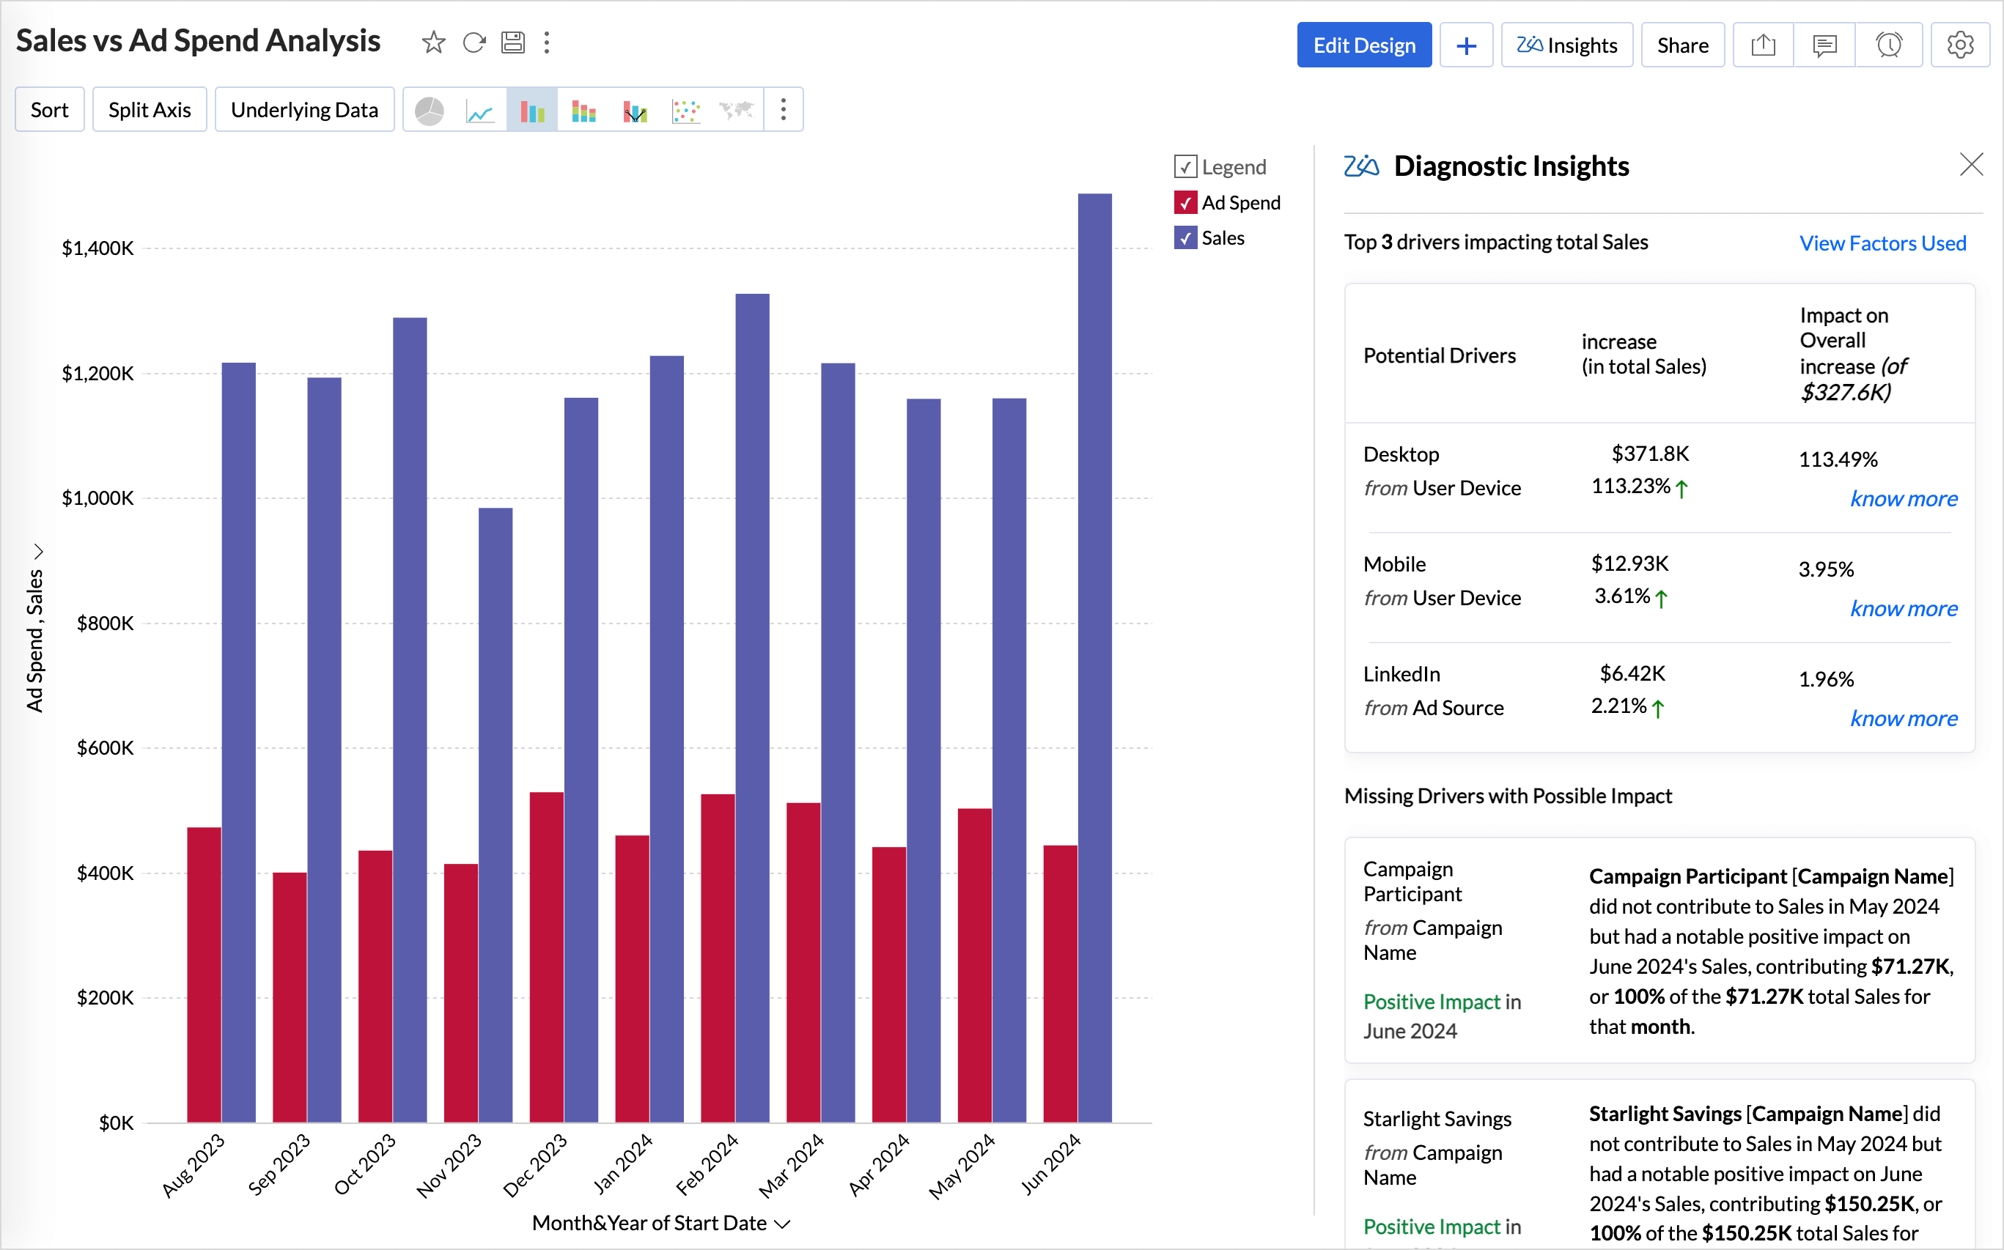The width and height of the screenshot is (2004, 1250).
Task: Uncheck the Sales series checkbox
Action: point(1185,238)
